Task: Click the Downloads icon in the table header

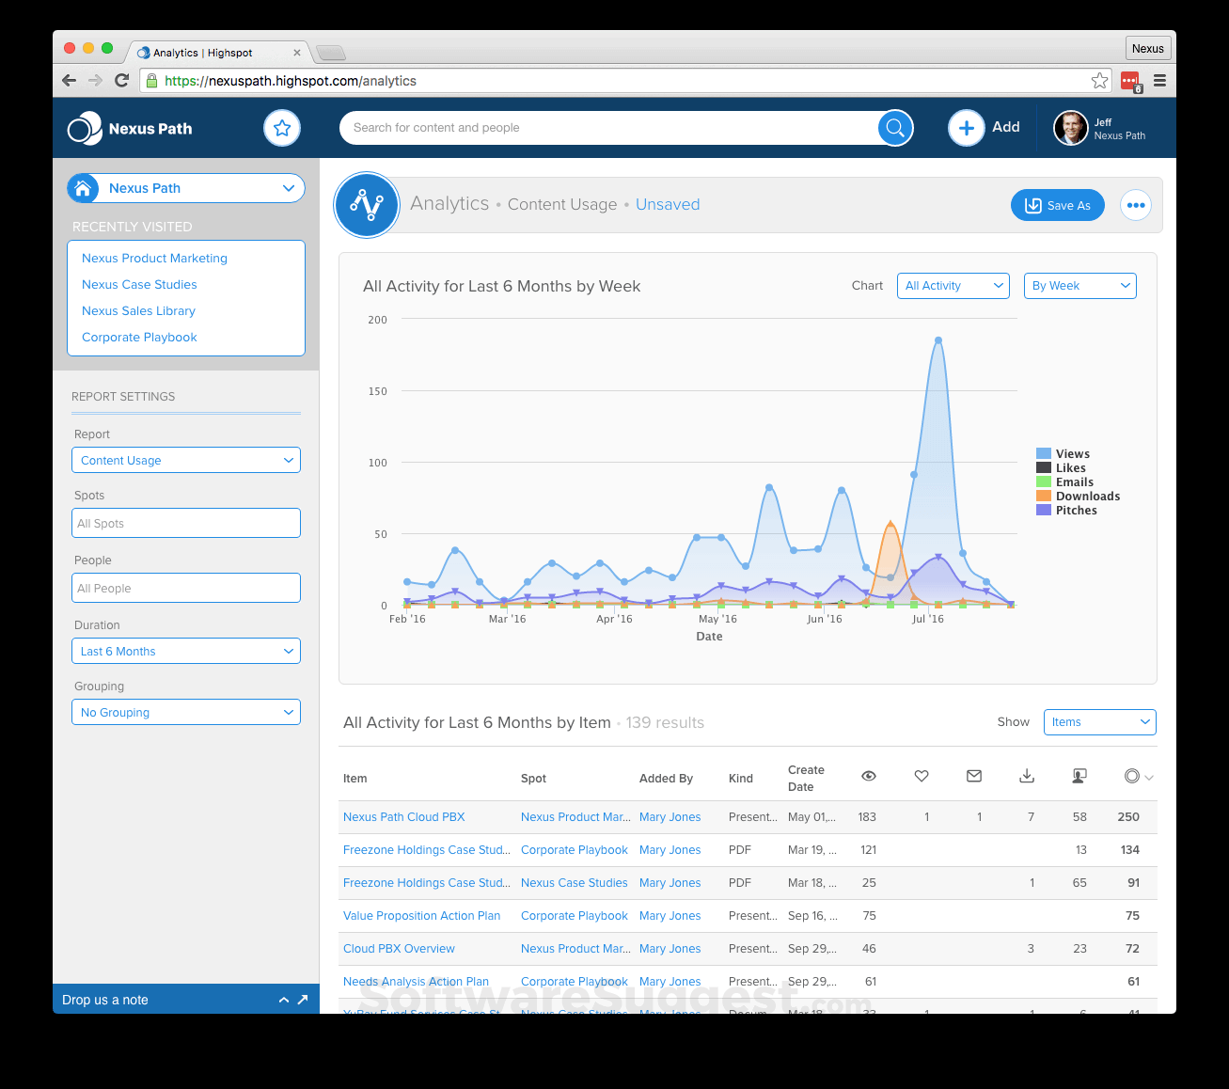Action: [x=1026, y=776]
